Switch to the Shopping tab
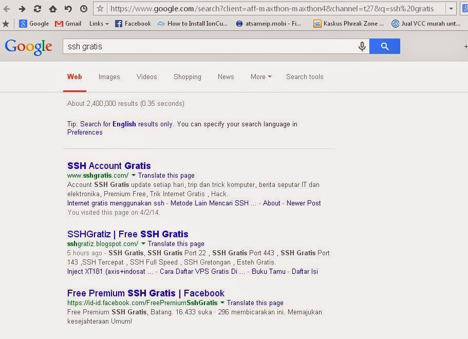The width and height of the screenshot is (468, 339). tap(188, 77)
